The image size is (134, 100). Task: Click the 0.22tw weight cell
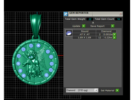coord(108,37)
